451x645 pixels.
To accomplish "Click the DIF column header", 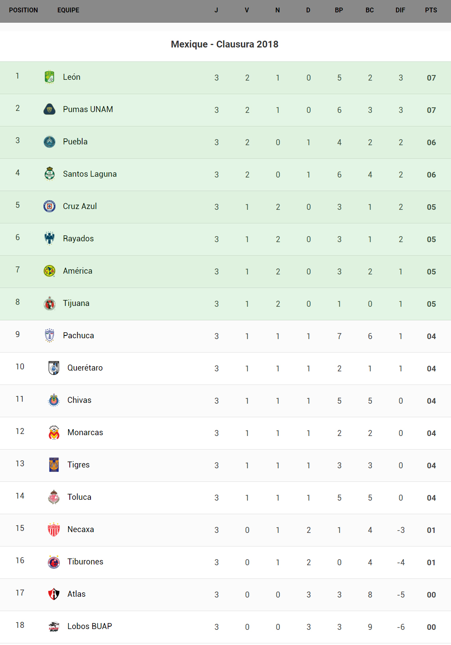I will pos(400,10).
